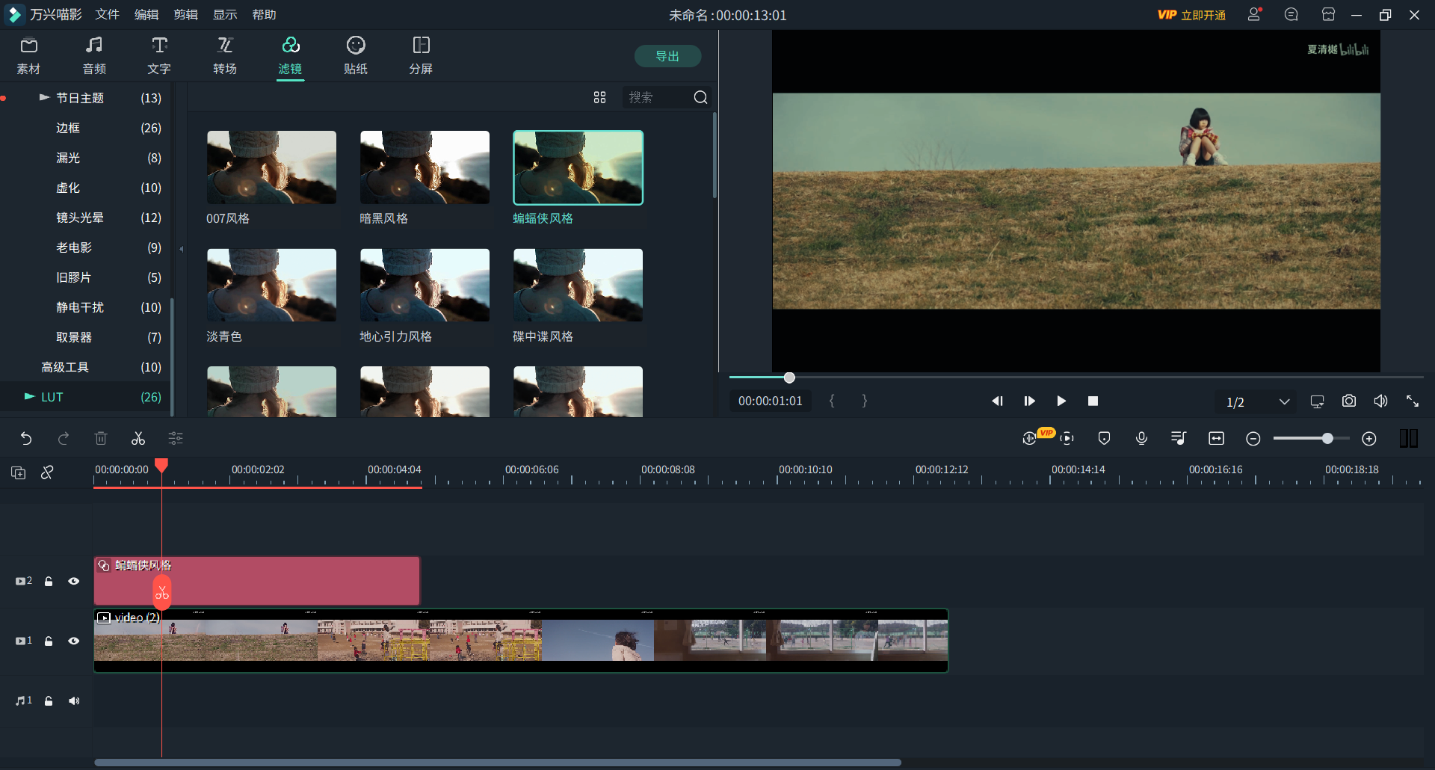Toggle lock on video track 1
Viewport: 1435px width, 770px height.
click(49, 641)
